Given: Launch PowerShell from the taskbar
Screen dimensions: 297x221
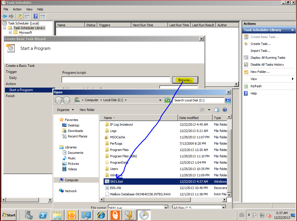Looking at the screenshot, I should click(43, 215).
